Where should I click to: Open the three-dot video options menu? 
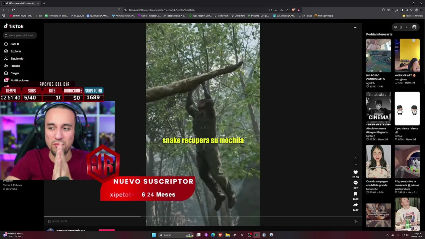pos(355,28)
